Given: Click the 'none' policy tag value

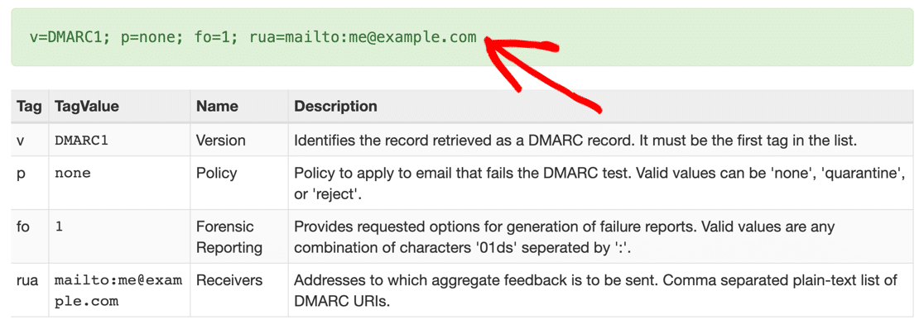Looking at the screenshot, I should tap(73, 173).
